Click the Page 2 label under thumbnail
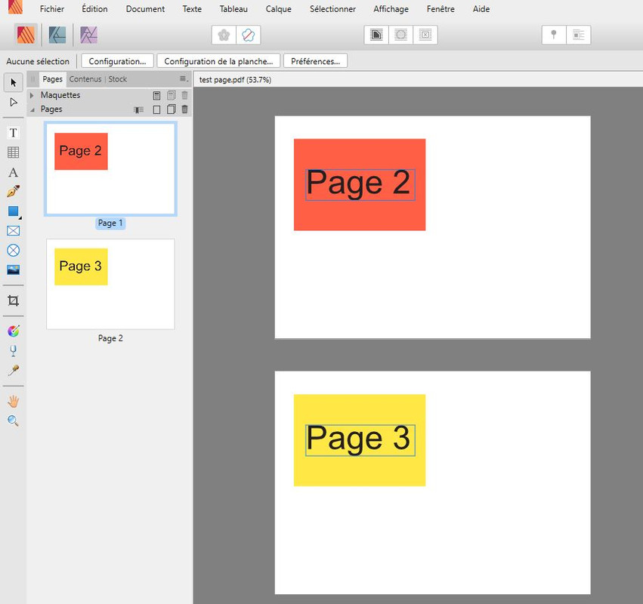Viewport: 643px width, 604px height. tap(110, 338)
